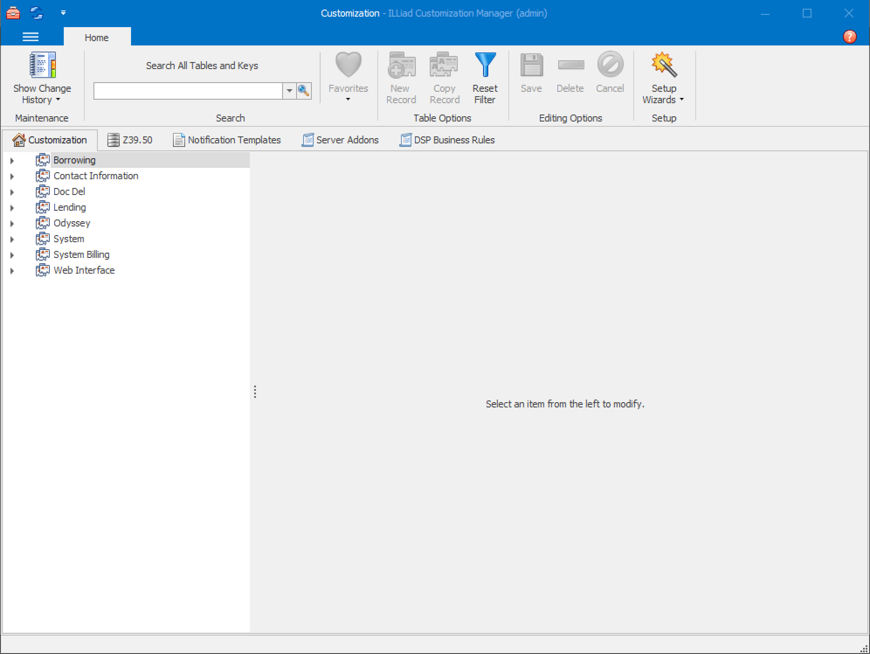
Task: Select the Lending tree item
Action: point(69,207)
